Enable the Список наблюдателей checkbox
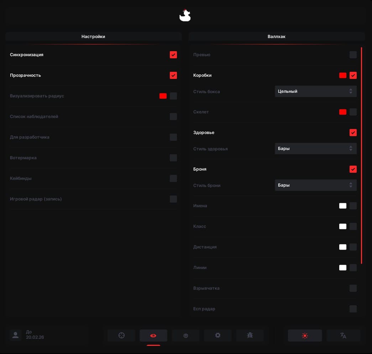The image size is (372, 354). point(173,117)
